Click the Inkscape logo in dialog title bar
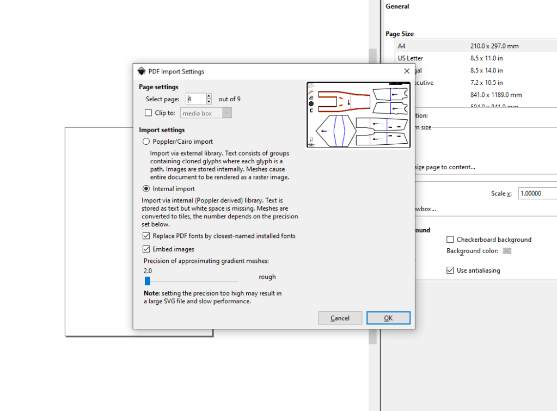557x411 pixels. tap(142, 71)
